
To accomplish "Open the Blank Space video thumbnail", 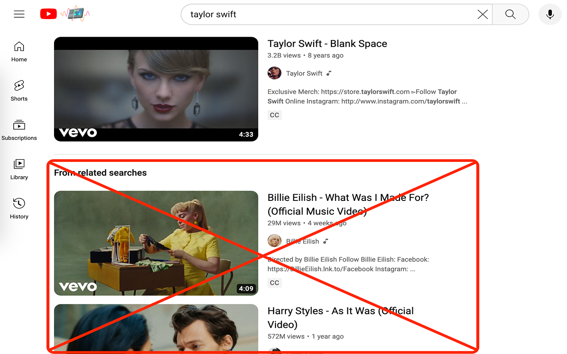I will tap(156, 89).
